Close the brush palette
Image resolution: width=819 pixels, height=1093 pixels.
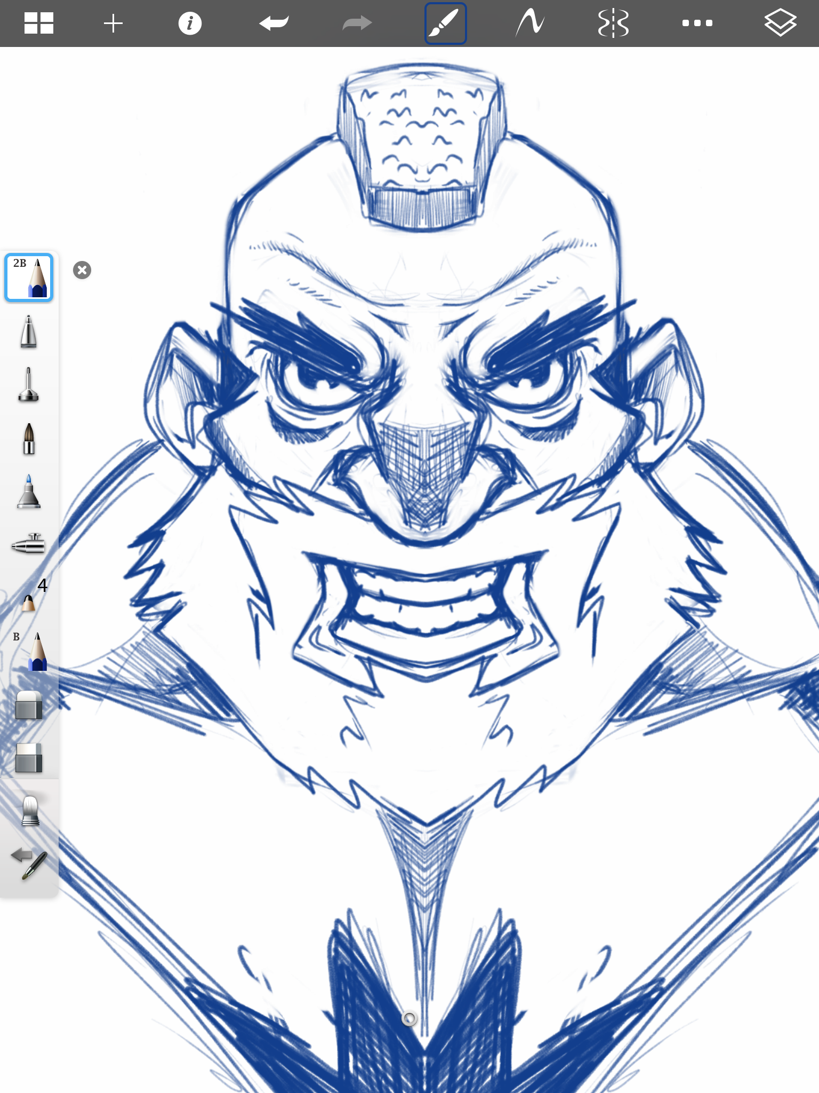pyautogui.click(x=82, y=270)
